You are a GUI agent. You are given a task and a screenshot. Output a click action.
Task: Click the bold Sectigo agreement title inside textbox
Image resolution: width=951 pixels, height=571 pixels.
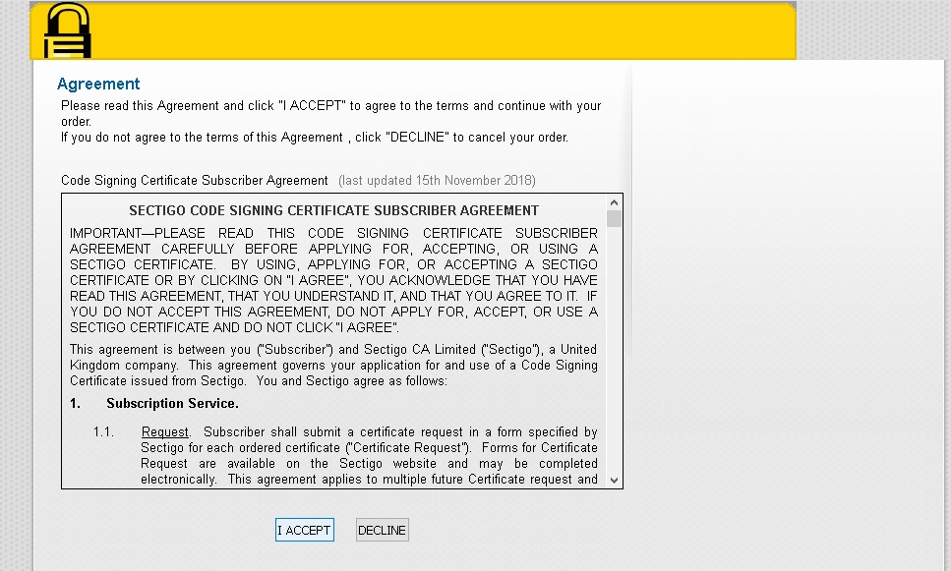(333, 210)
